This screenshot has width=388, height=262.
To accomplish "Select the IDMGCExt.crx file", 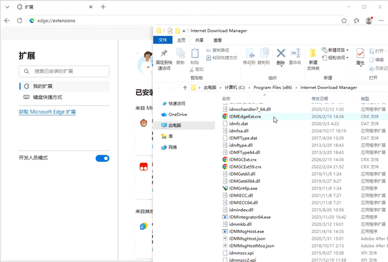I will 243,160.
